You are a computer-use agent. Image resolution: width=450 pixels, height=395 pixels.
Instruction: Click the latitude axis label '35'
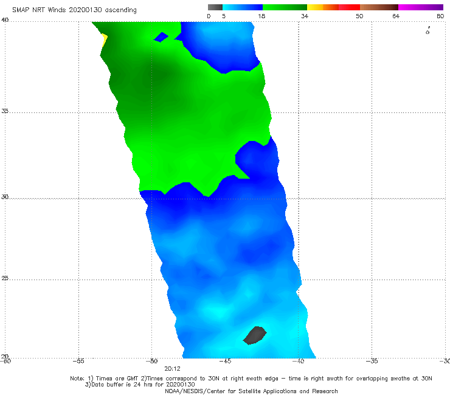pyautogui.click(x=5, y=111)
